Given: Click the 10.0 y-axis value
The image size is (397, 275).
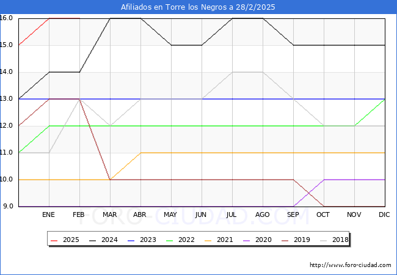Looking at the screenshot, I should coord(6,179).
